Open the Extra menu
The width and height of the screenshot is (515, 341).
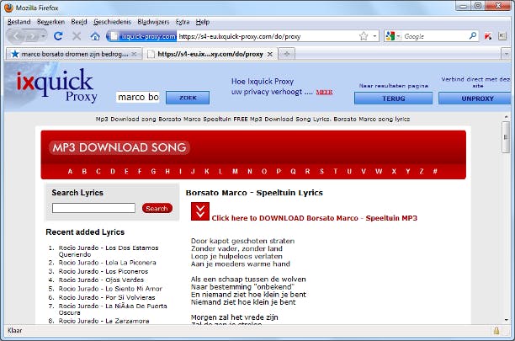tap(183, 22)
